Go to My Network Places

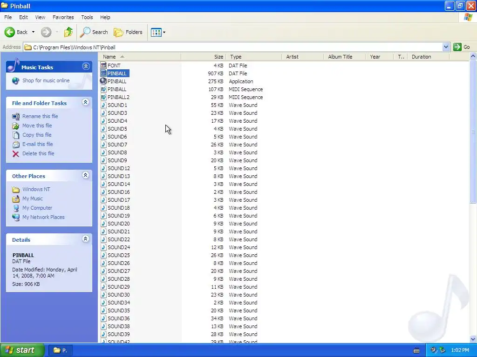click(43, 217)
